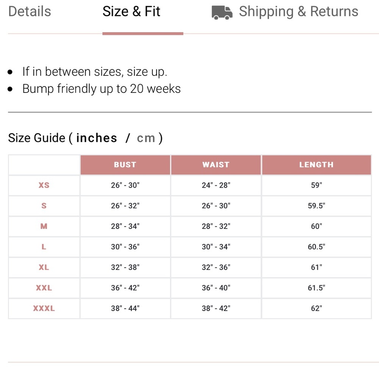Click the XXXL length value 62"
The height and width of the screenshot is (379, 379).
(316, 309)
